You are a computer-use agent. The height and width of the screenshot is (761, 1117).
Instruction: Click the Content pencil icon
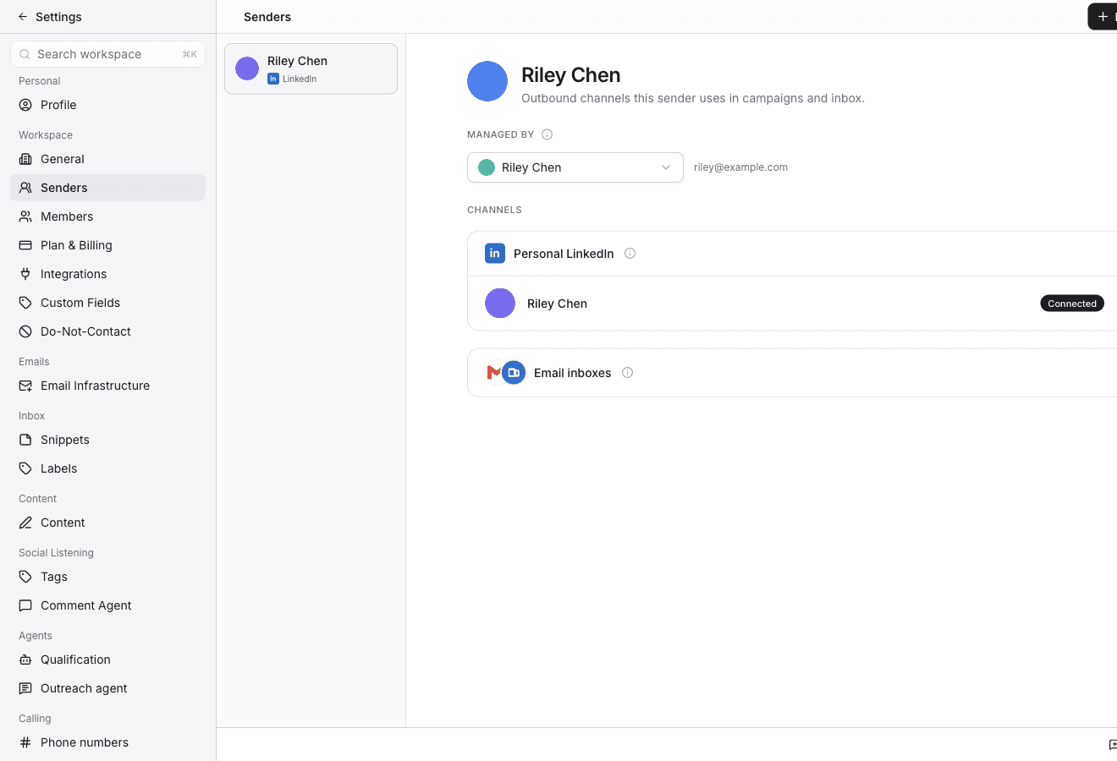pyautogui.click(x=25, y=523)
